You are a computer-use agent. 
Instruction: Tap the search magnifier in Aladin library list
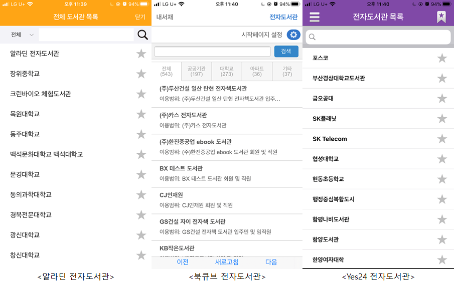pyautogui.click(x=142, y=35)
